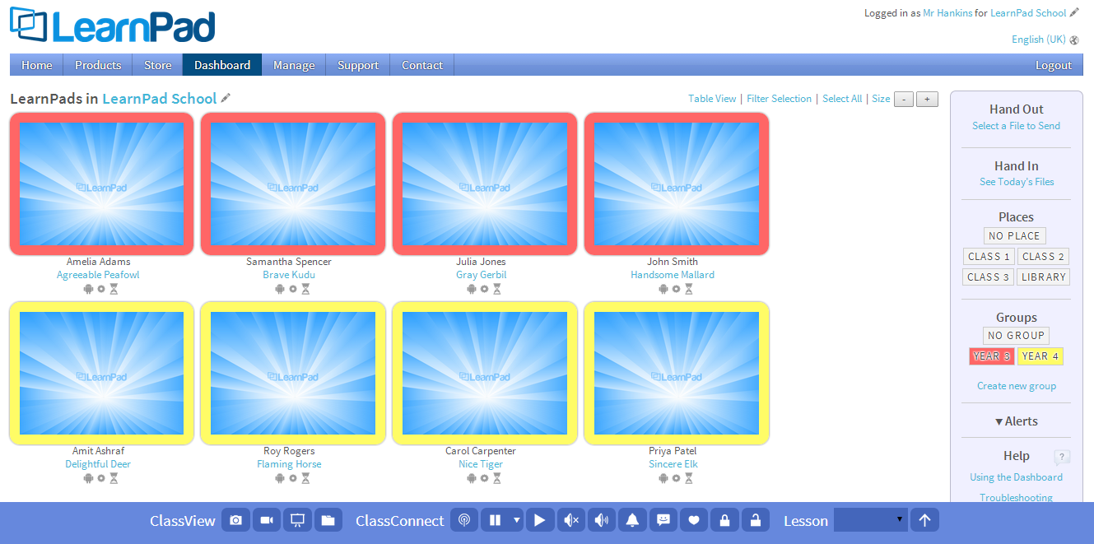Select the CLASS 1 place
This screenshot has height=544, width=1094.
point(989,257)
